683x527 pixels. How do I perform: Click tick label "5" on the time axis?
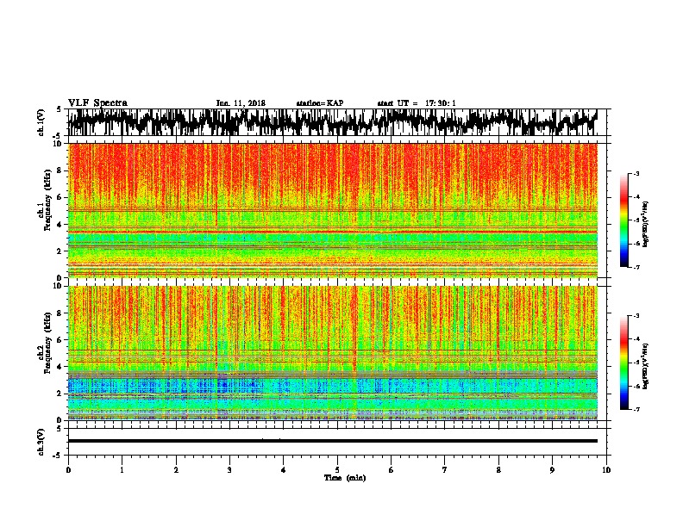coord(337,470)
